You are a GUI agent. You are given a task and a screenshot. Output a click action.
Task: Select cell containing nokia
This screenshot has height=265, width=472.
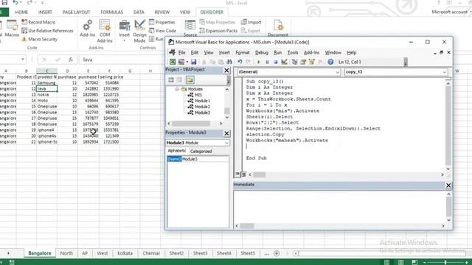pyautogui.click(x=46, y=95)
